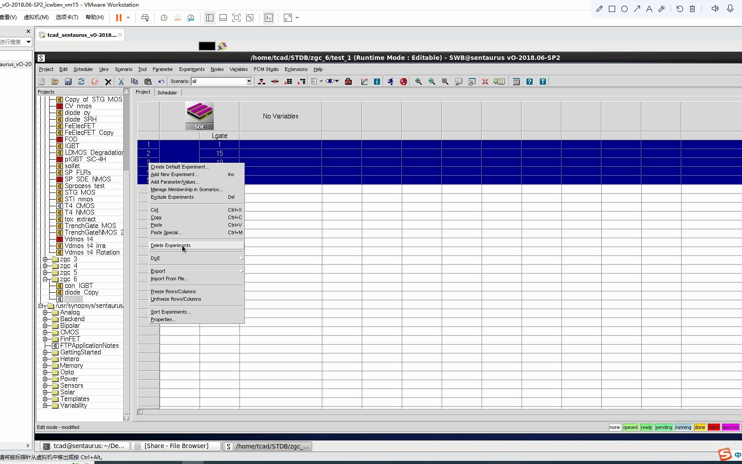
Task: Click the red arrows fit-to-view icon
Action: [x=485, y=82]
